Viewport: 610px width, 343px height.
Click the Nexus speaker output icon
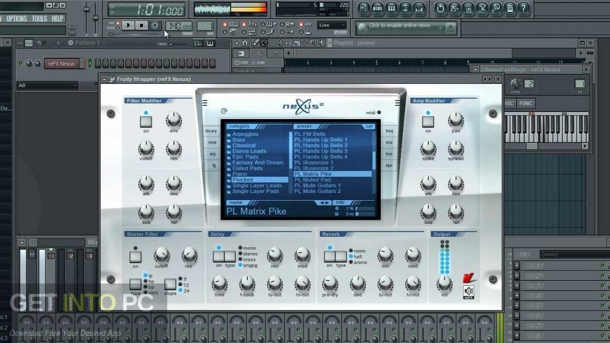(468, 292)
